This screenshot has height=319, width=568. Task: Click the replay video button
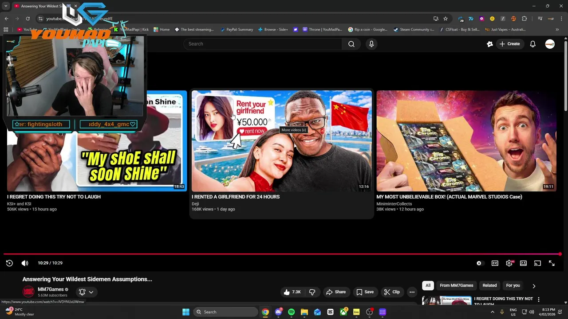[x=9, y=263]
